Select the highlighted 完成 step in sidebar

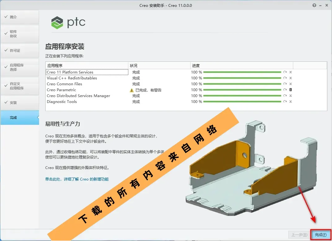[20, 118]
